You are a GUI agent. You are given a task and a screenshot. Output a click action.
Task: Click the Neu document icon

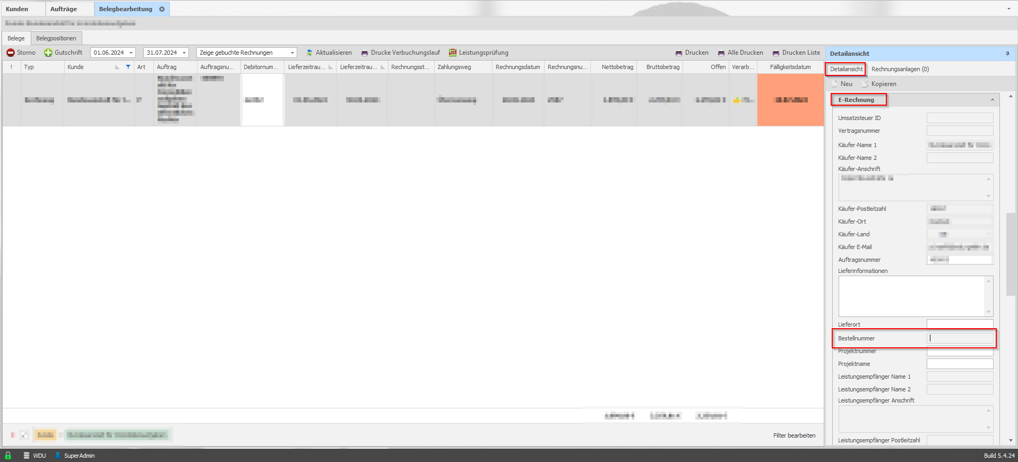coord(834,84)
